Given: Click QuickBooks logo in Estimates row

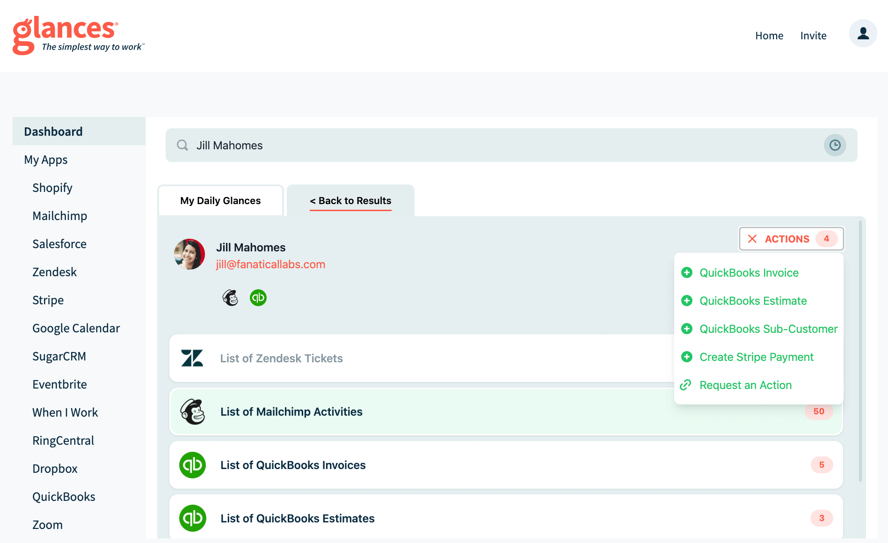Looking at the screenshot, I should (193, 518).
